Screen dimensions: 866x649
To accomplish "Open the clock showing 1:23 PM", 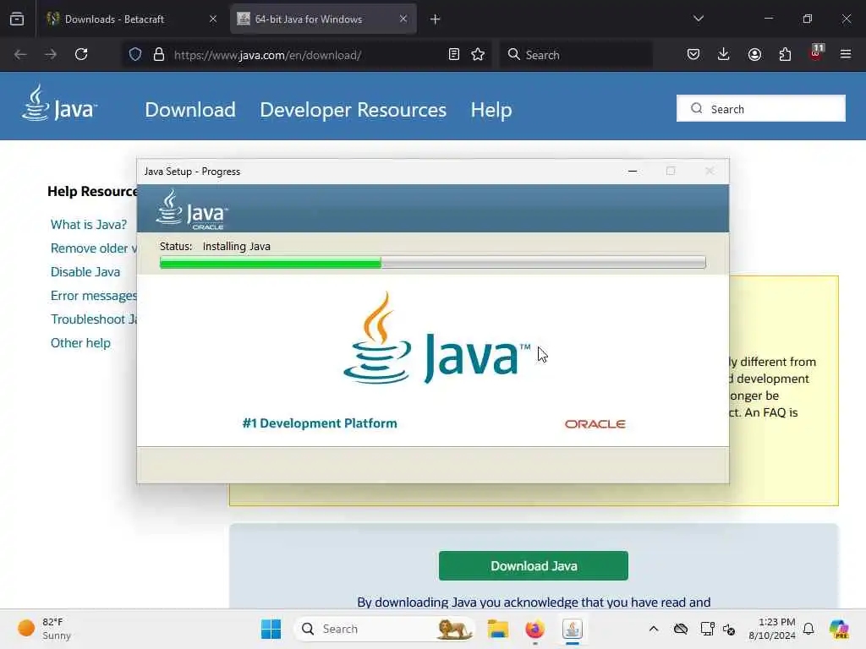I will click(772, 629).
